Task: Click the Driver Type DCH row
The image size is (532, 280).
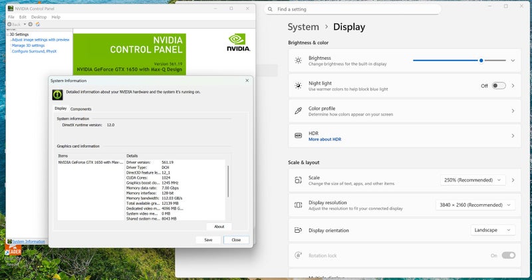Action: 148,168
